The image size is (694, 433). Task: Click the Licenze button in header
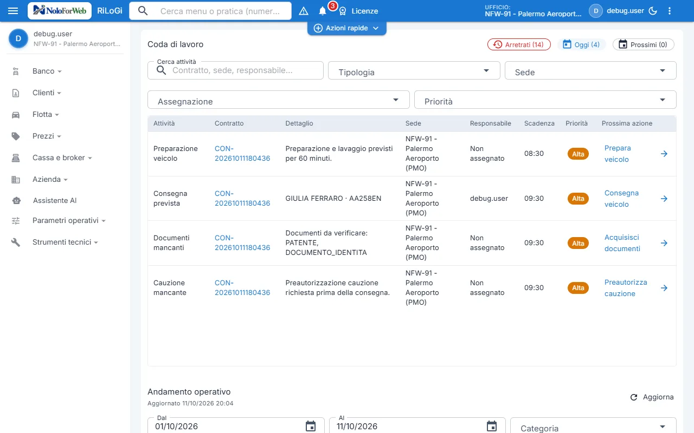pos(358,11)
